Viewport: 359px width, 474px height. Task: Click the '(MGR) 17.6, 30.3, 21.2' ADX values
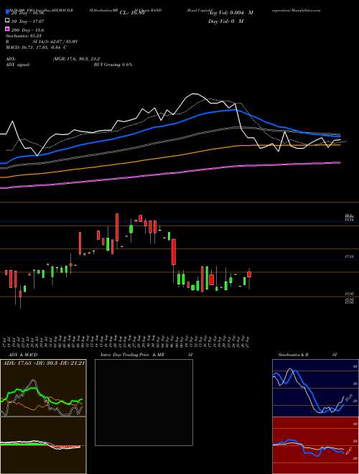[x=76, y=59]
